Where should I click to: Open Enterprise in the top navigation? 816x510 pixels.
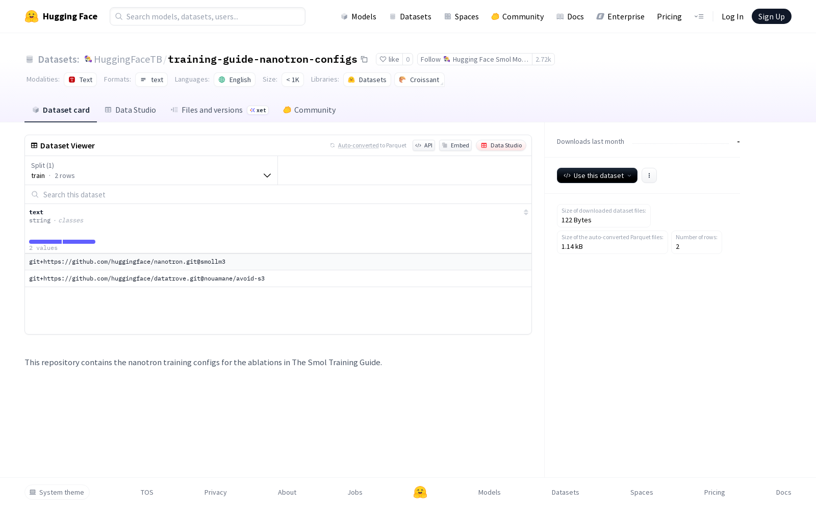pos(621,16)
